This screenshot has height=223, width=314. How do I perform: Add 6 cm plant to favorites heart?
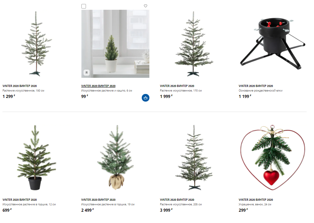(146, 6)
